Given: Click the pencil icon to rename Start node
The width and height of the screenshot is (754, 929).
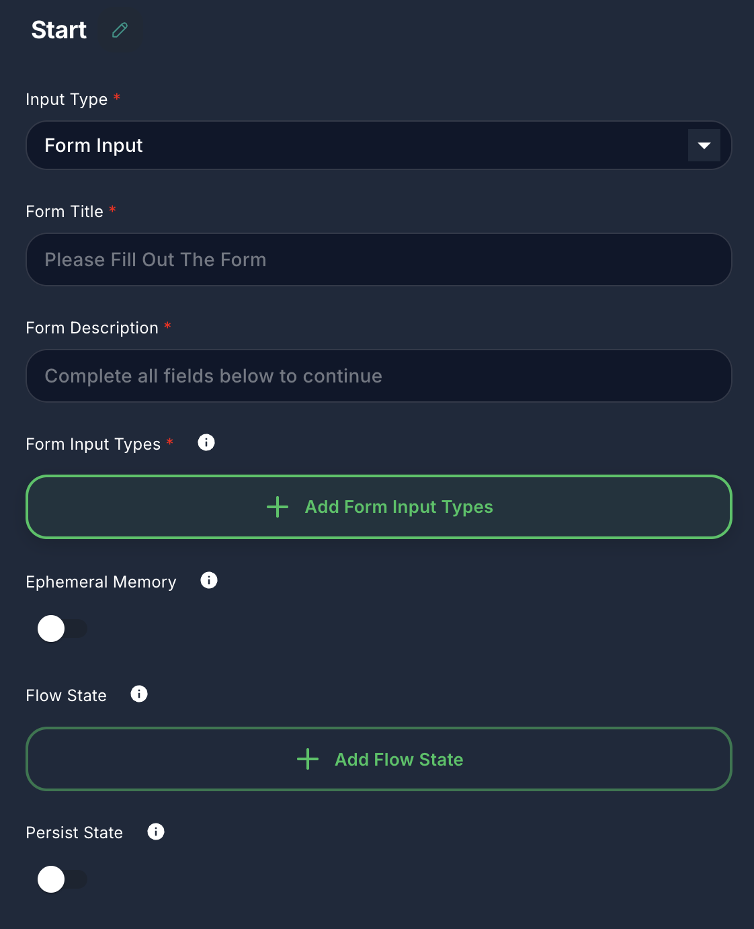Looking at the screenshot, I should coord(120,30).
